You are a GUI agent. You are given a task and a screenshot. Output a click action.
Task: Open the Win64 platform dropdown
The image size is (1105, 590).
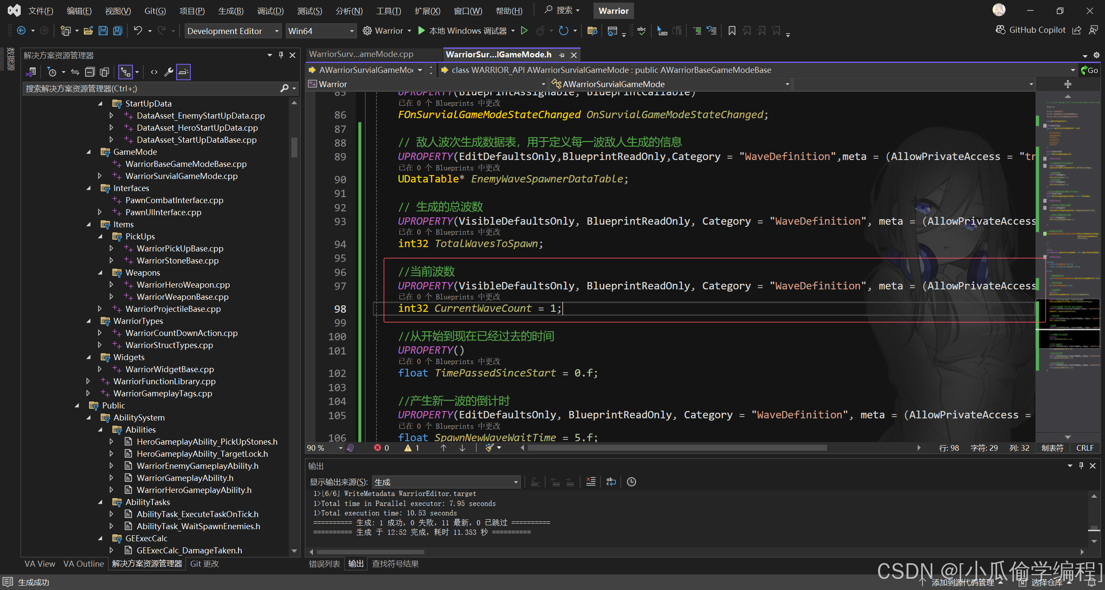click(x=321, y=31)
